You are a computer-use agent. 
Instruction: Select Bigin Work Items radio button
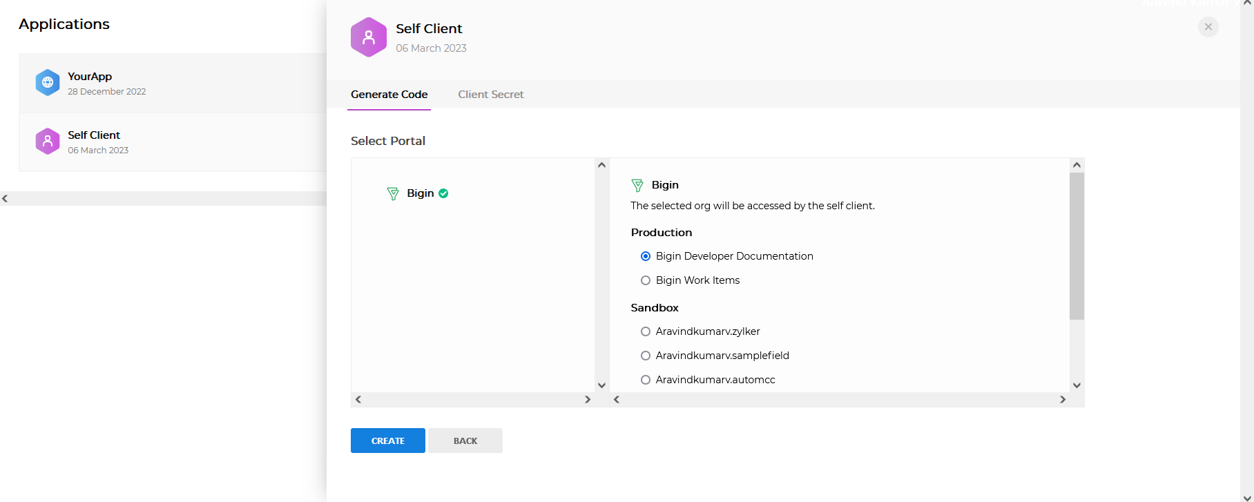[x=646, y=280]
